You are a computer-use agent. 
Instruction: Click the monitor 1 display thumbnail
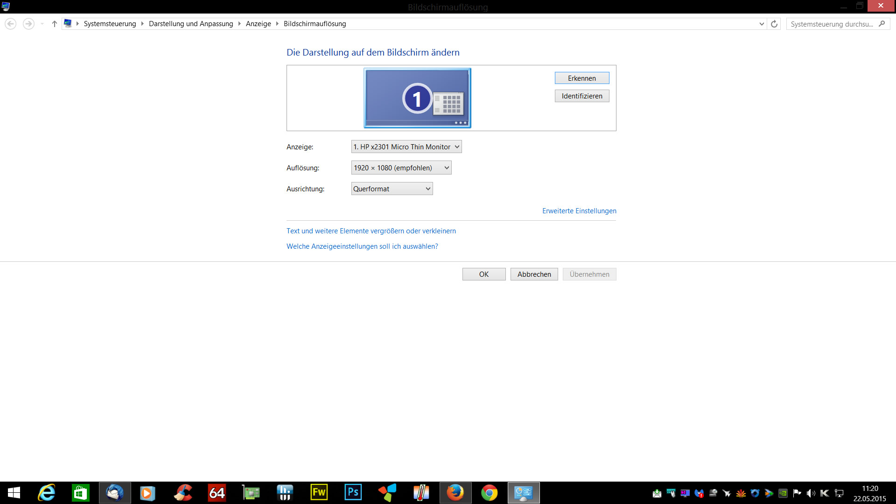click(x=417, y=98)
